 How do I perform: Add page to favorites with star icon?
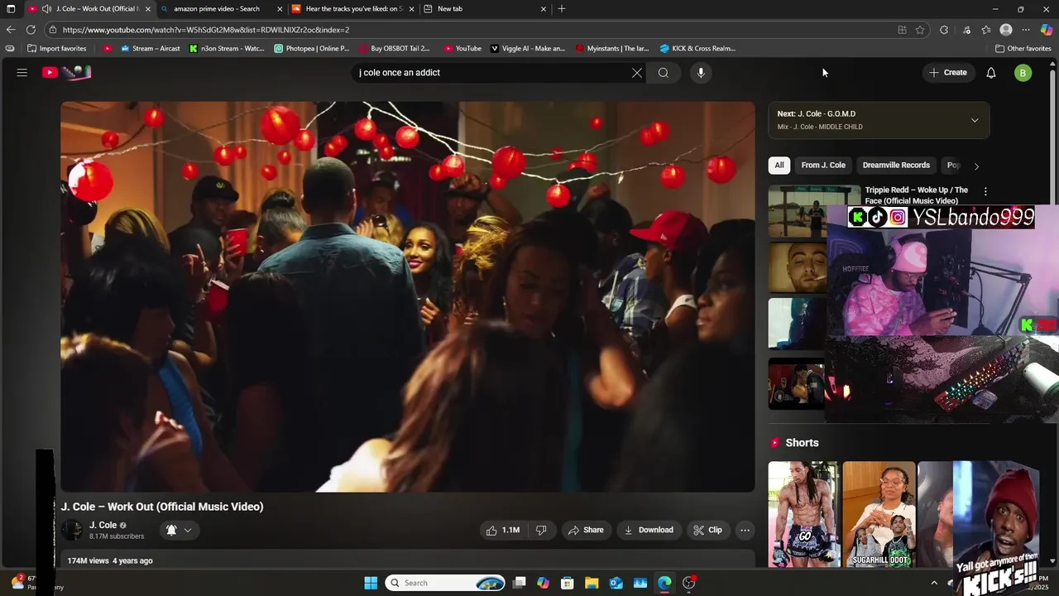[920, 30]
